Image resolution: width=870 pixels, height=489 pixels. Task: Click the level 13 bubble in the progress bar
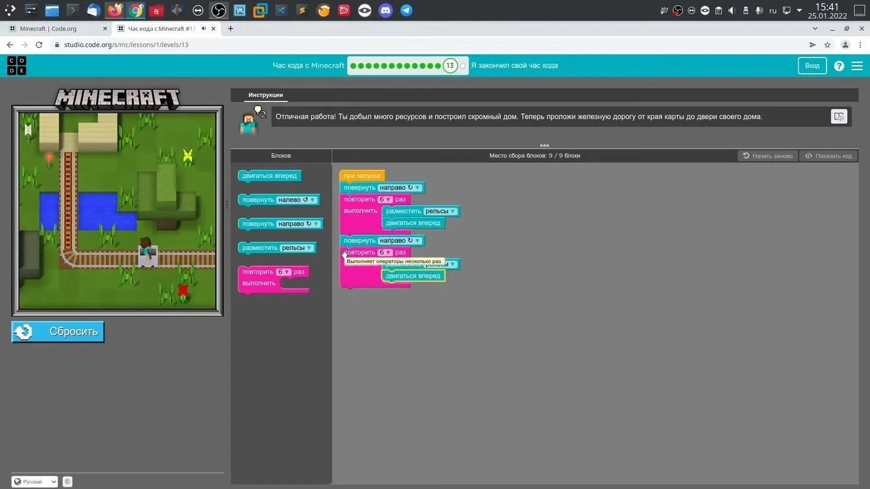tap(450, 66)
